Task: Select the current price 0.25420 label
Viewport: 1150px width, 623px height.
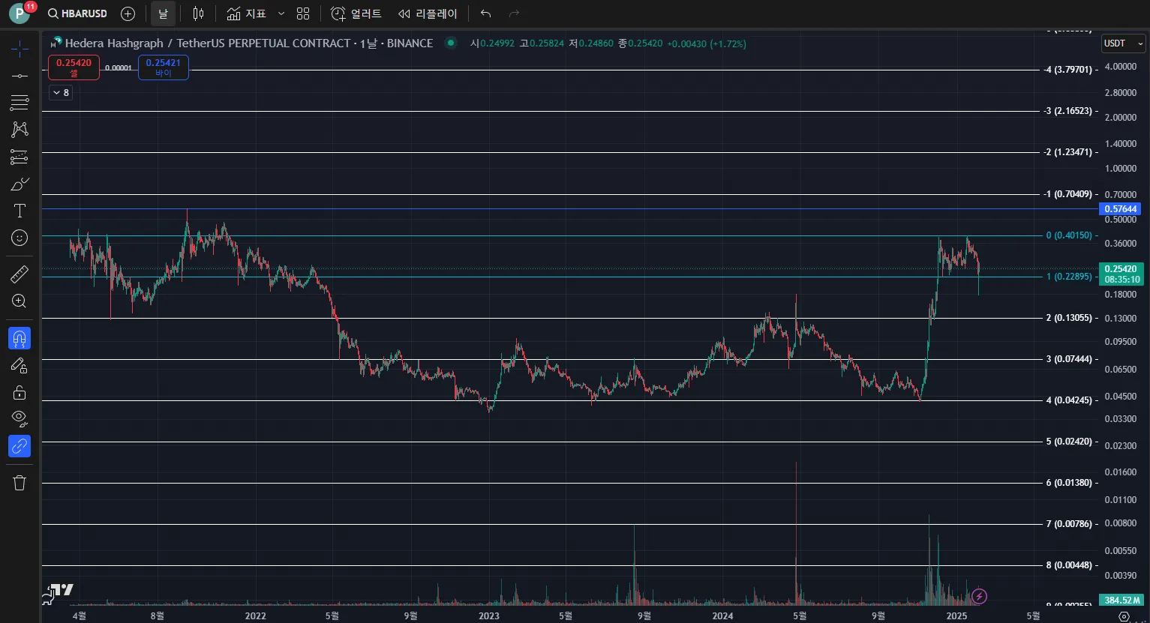Action: (1121, 274)
